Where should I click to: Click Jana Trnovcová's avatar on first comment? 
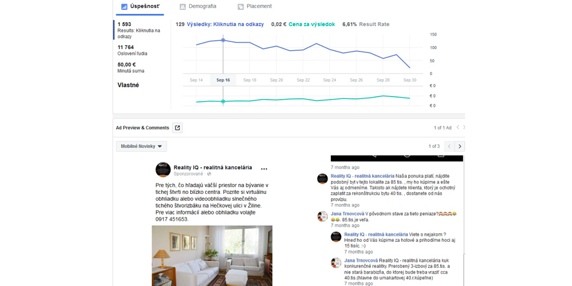323,216
